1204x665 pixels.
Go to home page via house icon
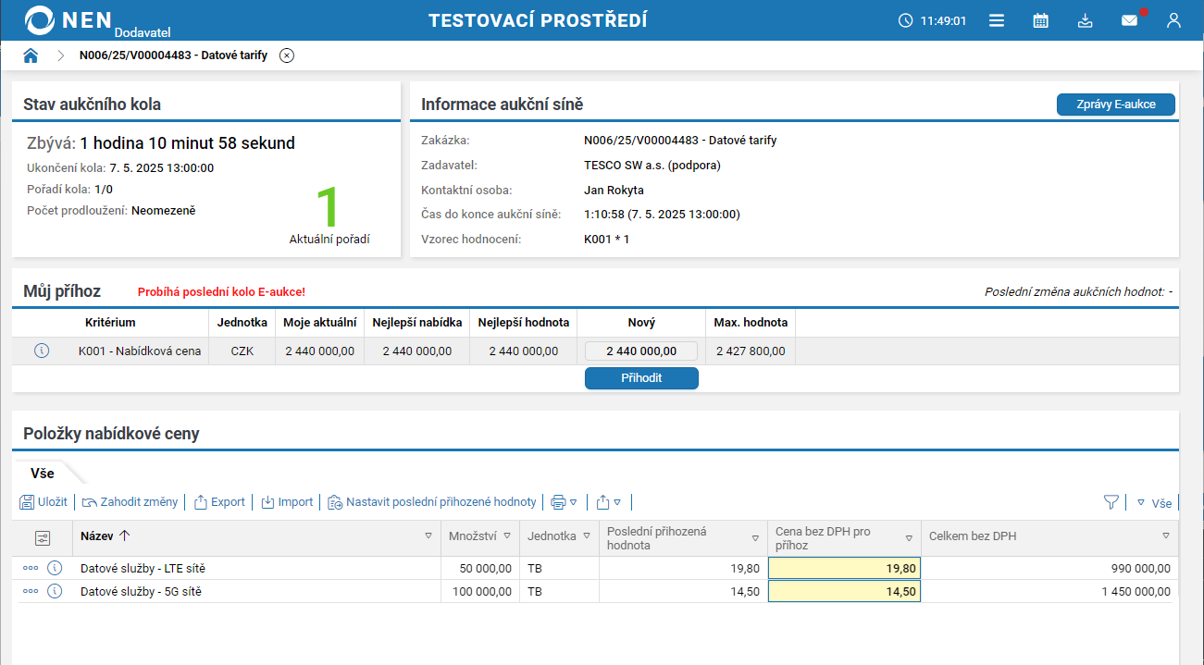click(x=31, y=55)
